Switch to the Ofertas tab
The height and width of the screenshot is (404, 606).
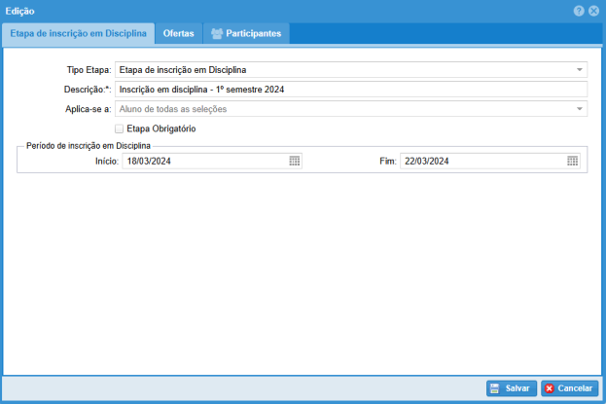point(178,33)
